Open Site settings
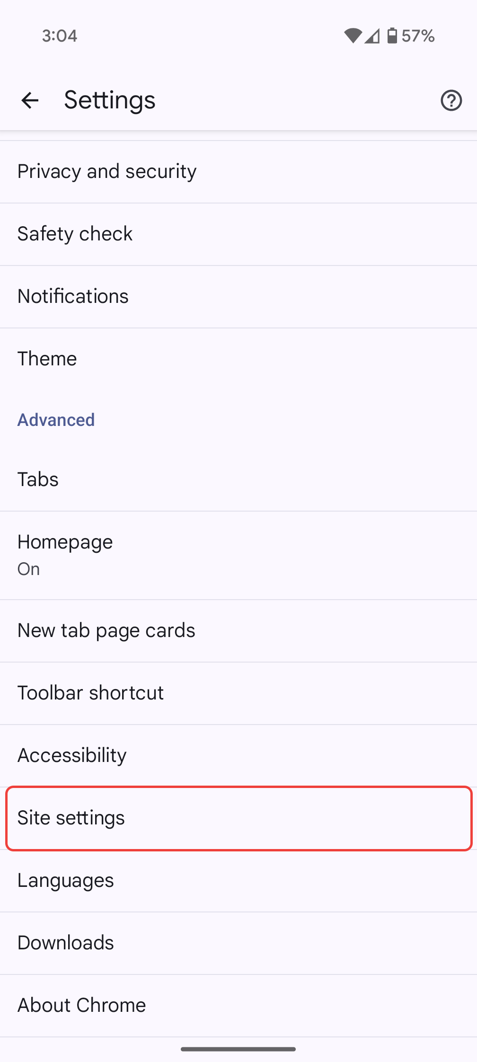This screenshot has width=477, height=1062. (238, 818)
